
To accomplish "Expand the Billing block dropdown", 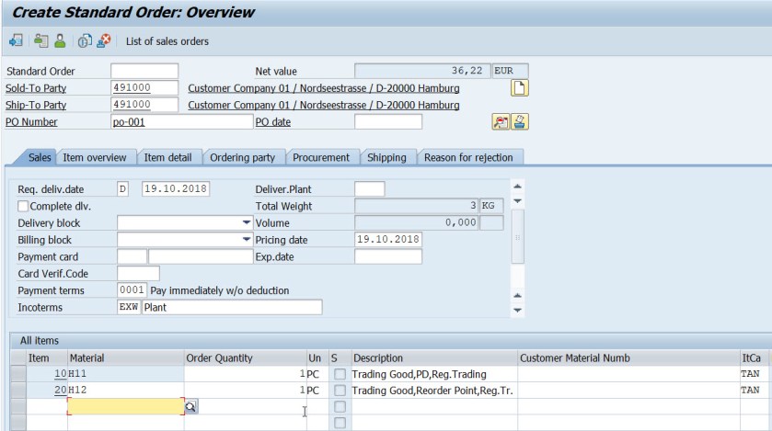I will (x=246, y=240).
